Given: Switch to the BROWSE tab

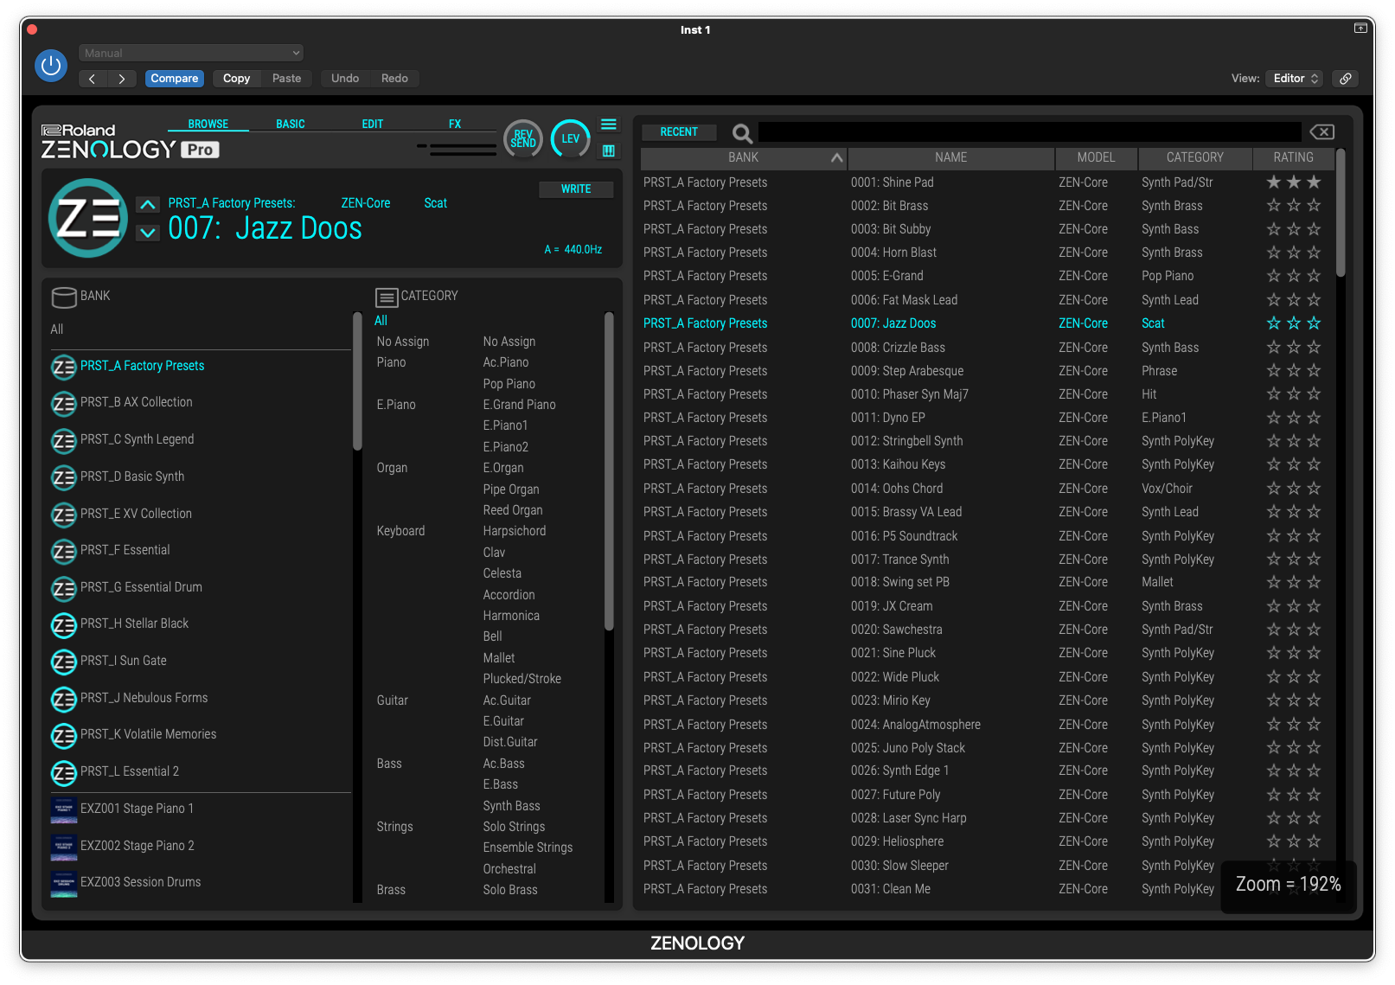Looking at the screenshot, I should [208, 125].
